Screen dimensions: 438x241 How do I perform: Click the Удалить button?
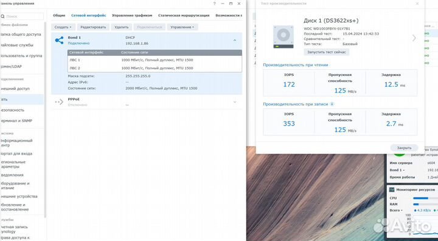tap(122, 27)
